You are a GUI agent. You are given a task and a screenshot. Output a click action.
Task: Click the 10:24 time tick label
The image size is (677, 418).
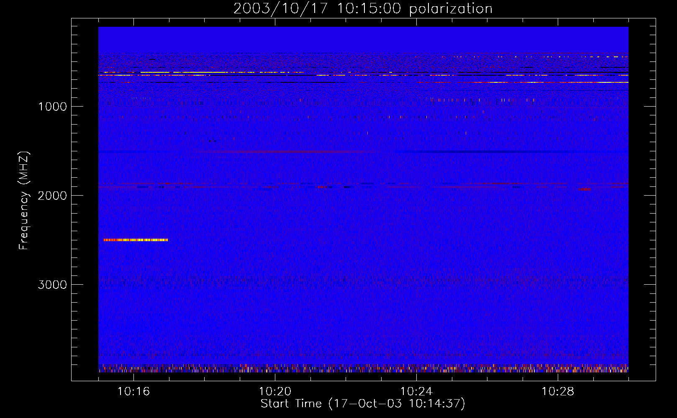coord(416,391)
